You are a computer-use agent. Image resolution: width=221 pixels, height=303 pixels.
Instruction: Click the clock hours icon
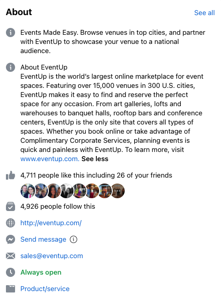point(11,272)
